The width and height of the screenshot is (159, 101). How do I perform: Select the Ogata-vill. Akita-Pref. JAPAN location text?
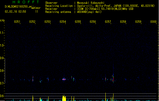pyautogui.click(x=116, y=6)
